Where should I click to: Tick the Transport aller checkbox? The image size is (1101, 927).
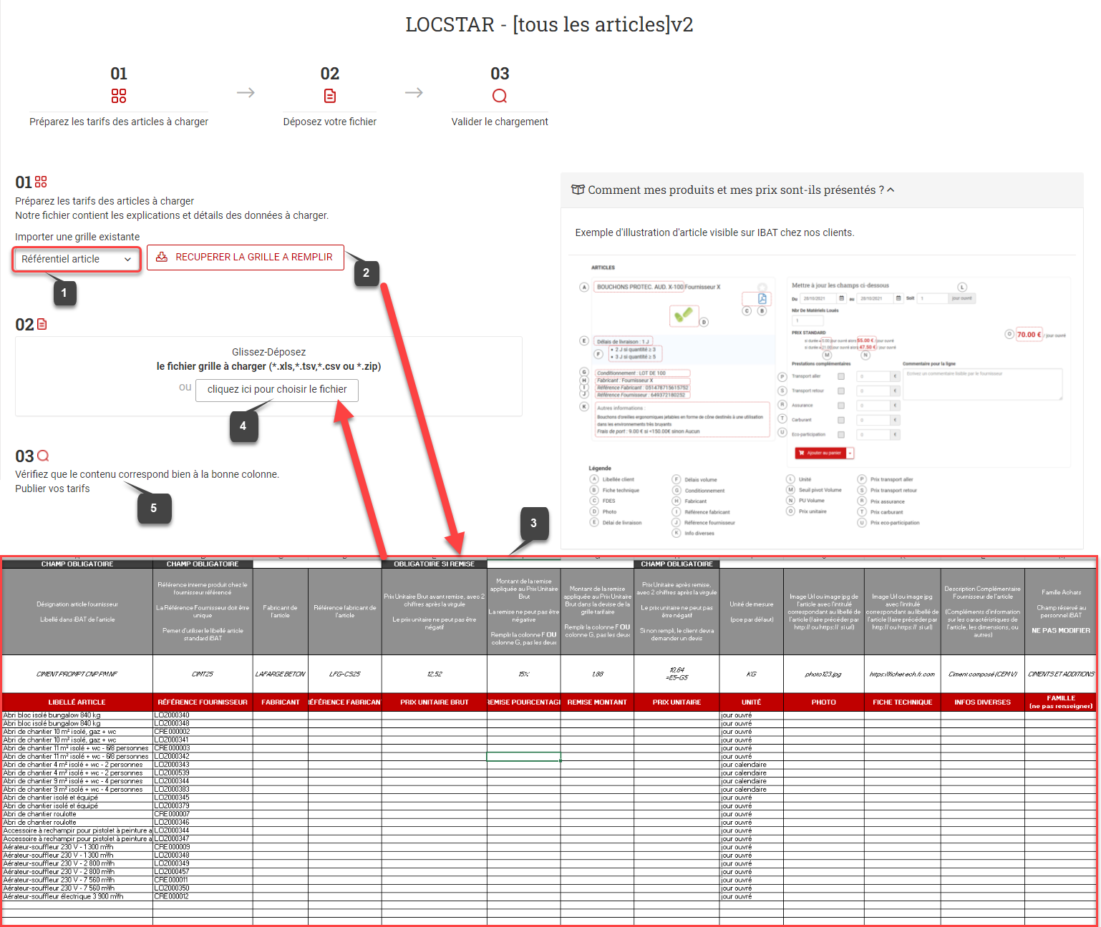[x=841, y=376]
